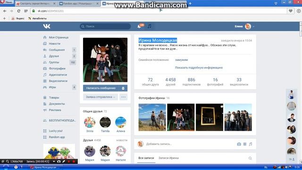The height and width of the screenshot is (170, 302).
Task: Expand Заявка отправлена dropdown
Action: (101, 97)
